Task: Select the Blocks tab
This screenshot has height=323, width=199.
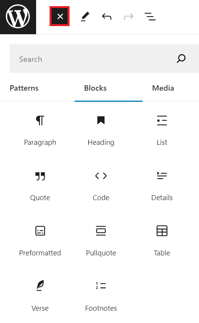Action: click(x=95, y=88)
